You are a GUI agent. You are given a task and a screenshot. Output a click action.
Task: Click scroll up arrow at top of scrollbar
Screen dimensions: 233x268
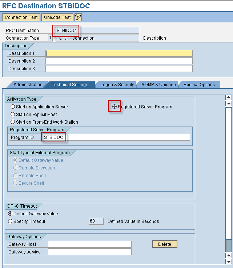[229, 97]
